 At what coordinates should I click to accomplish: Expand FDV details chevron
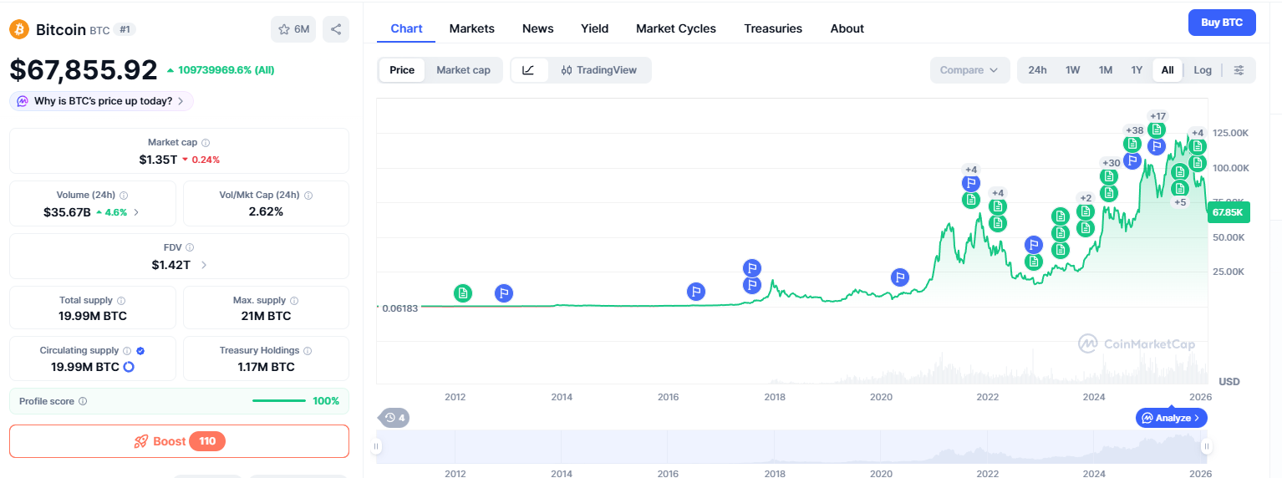point(204,265)
